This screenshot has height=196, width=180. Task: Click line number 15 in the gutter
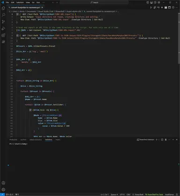point(12,51)
